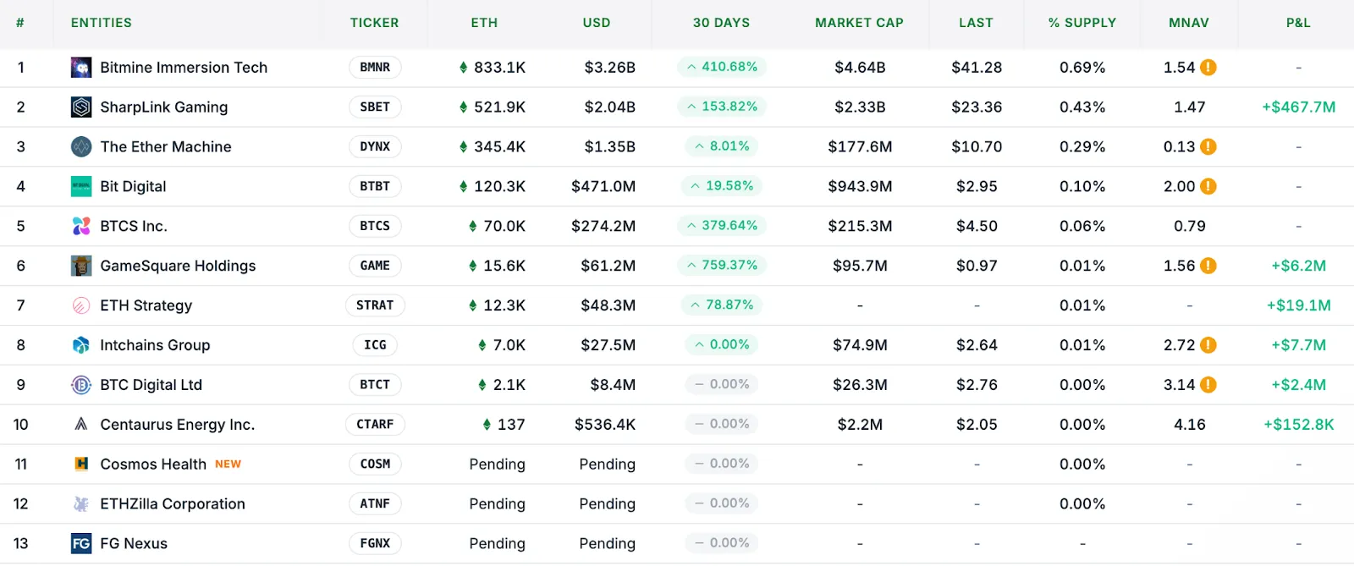Click the SharpLink Gaming logo icon
The width and height of the screenshot is (1354, 566).
pyautogui.click(x=81, y=107)
